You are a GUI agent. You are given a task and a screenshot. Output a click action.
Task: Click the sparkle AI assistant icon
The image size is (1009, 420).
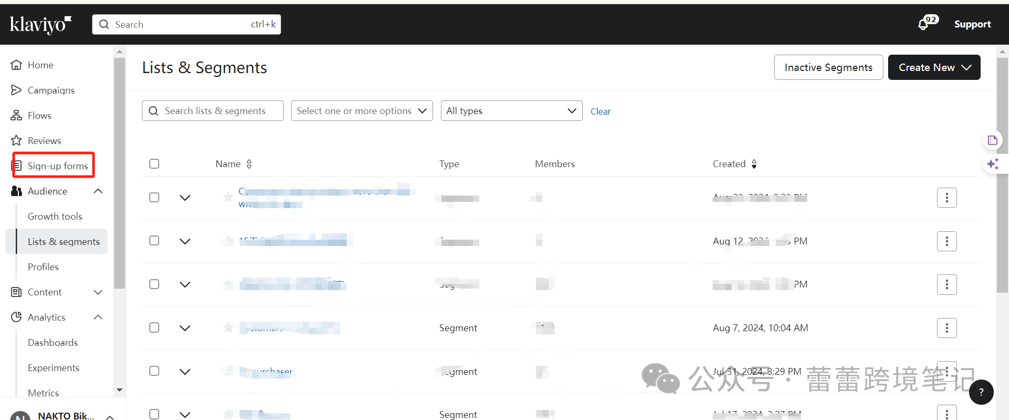coord(993,164)
